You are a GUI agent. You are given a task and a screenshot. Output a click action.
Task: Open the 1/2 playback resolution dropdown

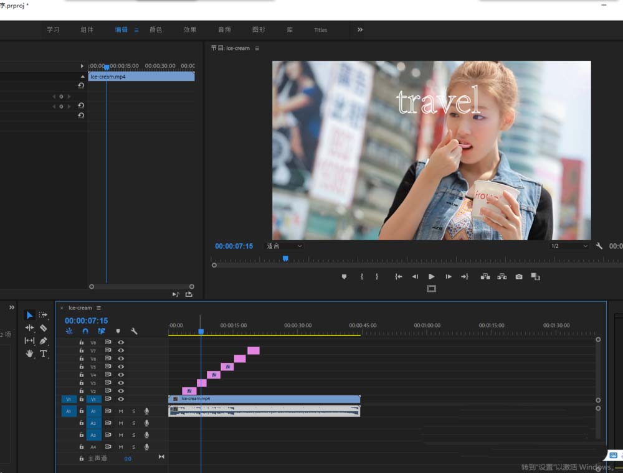pos(569,246)
